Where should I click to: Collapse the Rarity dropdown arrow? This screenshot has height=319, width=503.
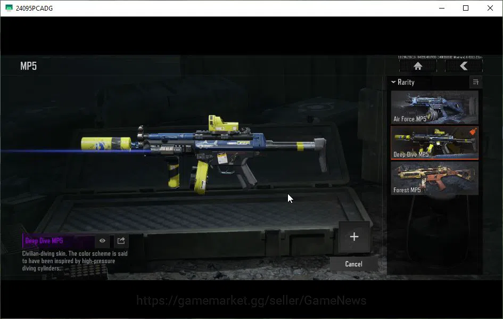tap(393, 82)
